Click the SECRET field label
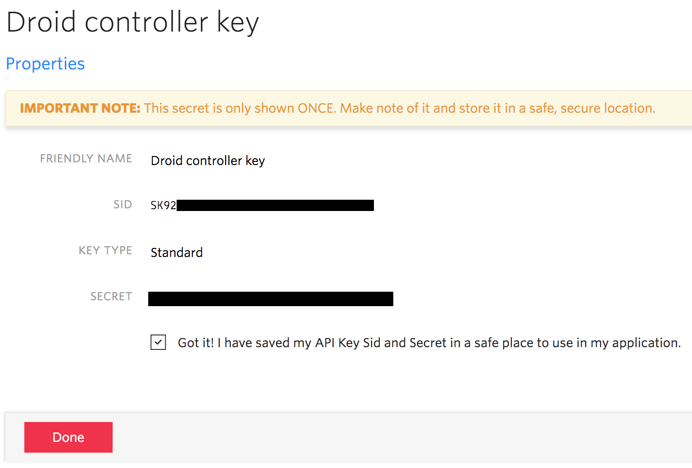 111,297
